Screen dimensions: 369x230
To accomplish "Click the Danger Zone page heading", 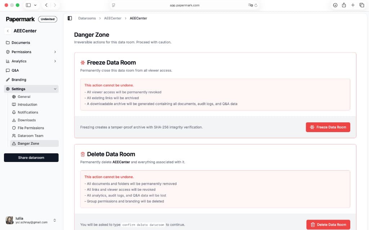I will [x=92, y=35].
